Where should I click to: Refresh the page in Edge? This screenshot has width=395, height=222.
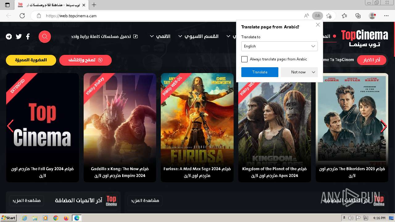(22, 16)
